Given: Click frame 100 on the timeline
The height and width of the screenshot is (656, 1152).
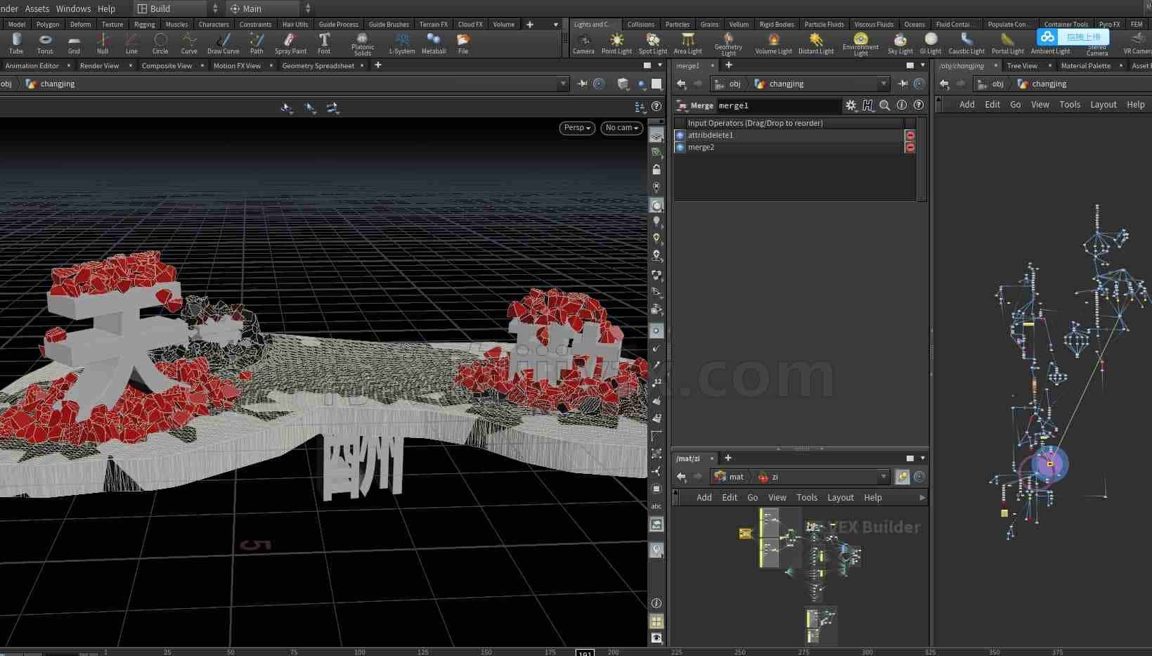Looking at the screenshot, I should 359,651.
